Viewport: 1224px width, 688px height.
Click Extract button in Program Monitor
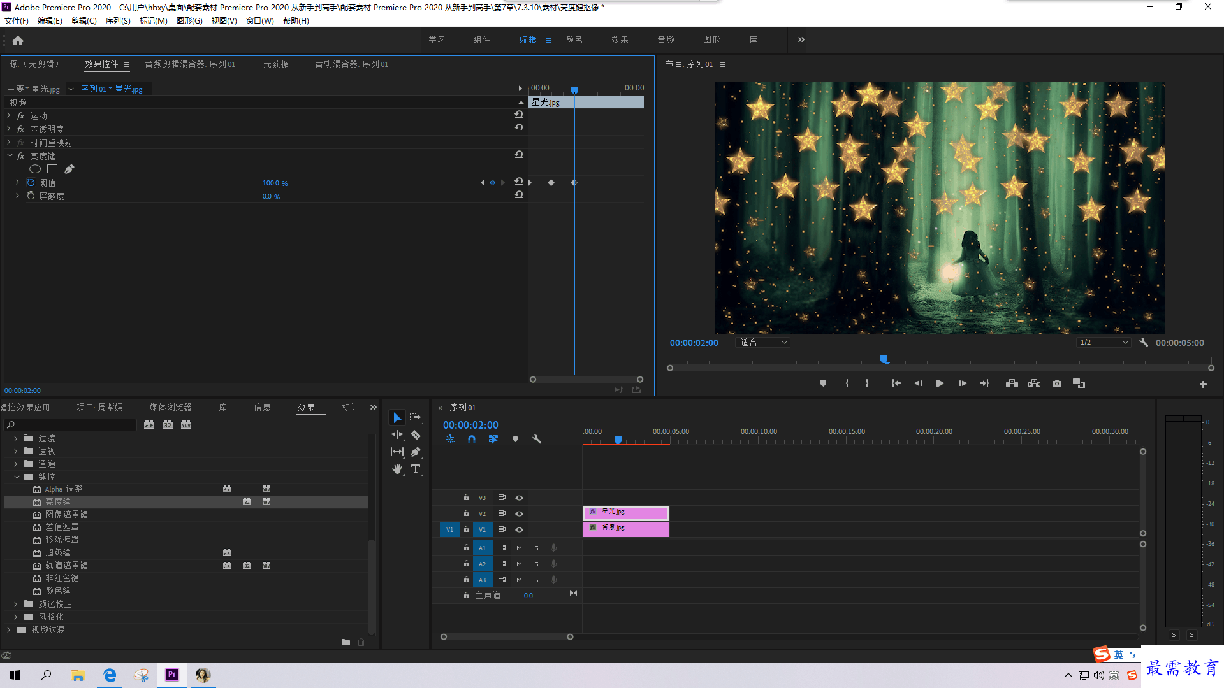click(x=1034, y=383)
